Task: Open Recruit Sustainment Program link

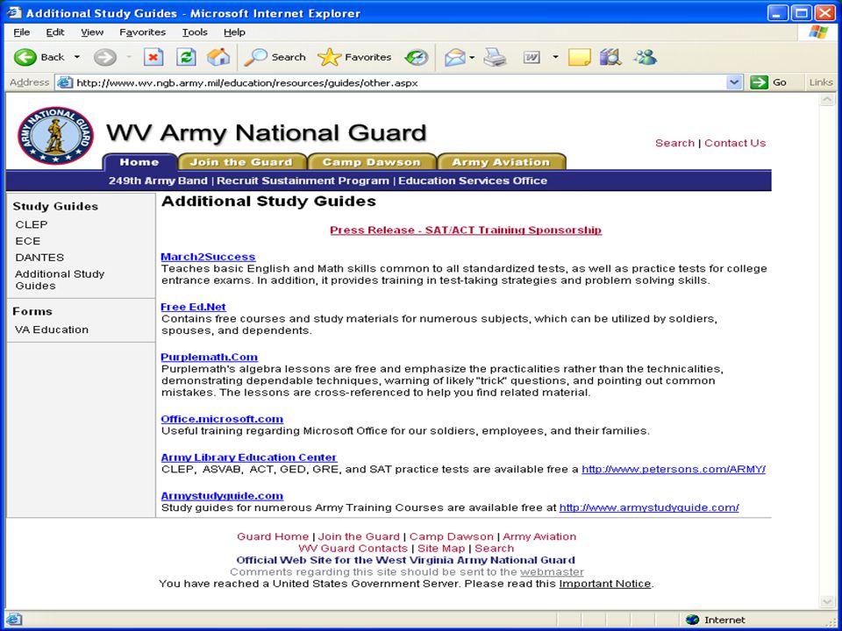Action: coord(303,181)
